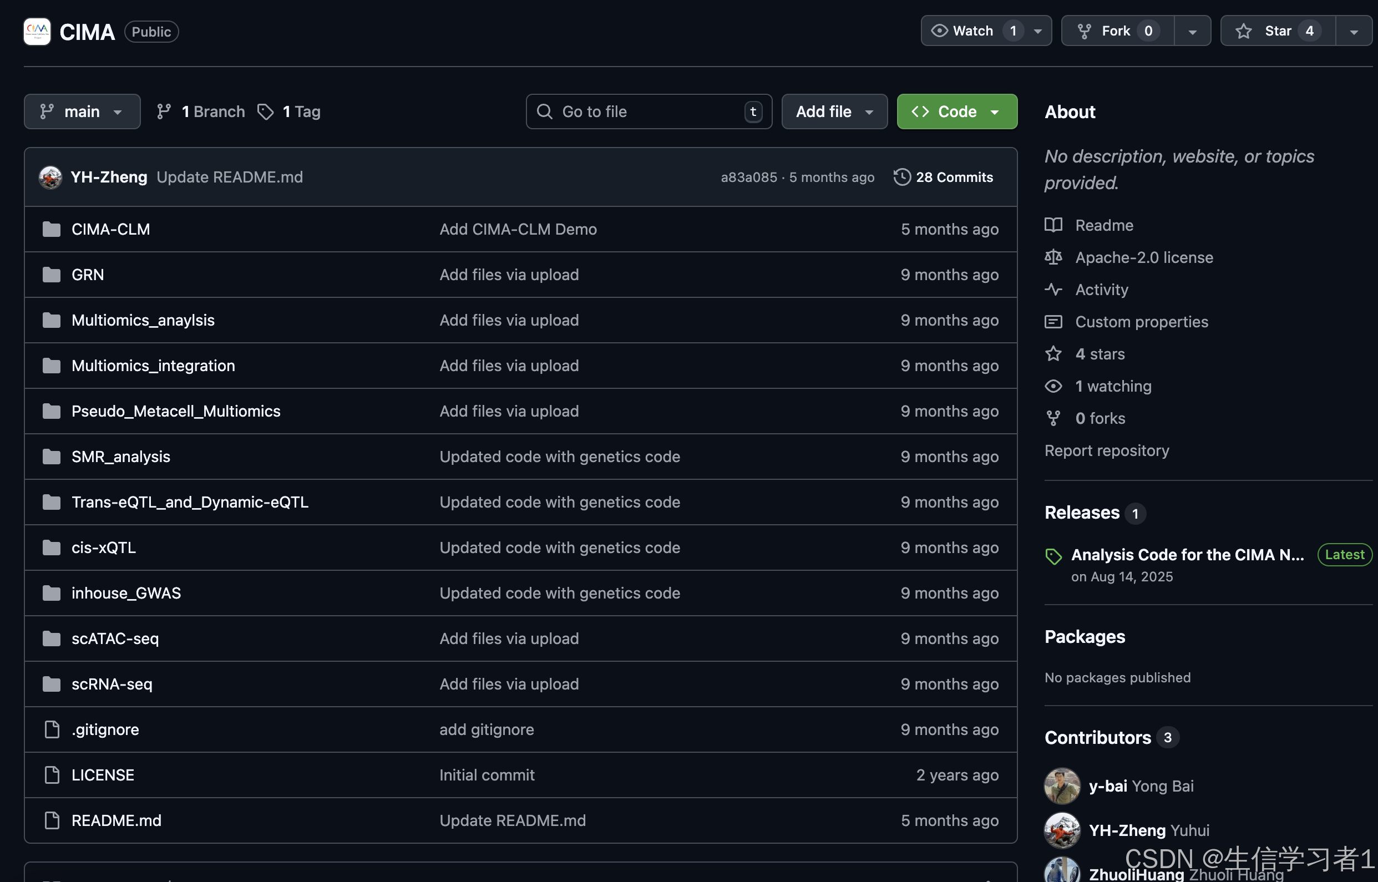Click the CIMA-CLM folder icon

pos(52,229)
